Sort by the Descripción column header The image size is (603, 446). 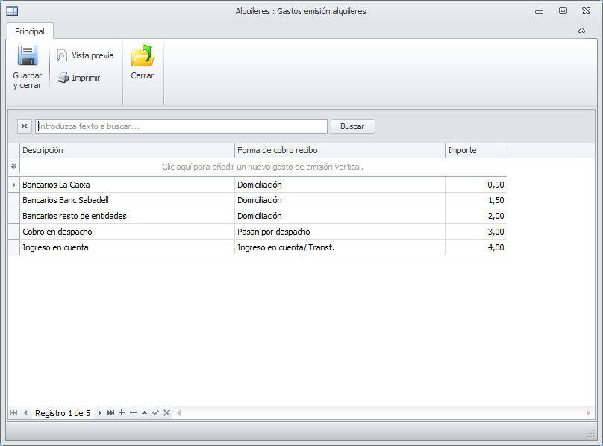click(127, 150)
